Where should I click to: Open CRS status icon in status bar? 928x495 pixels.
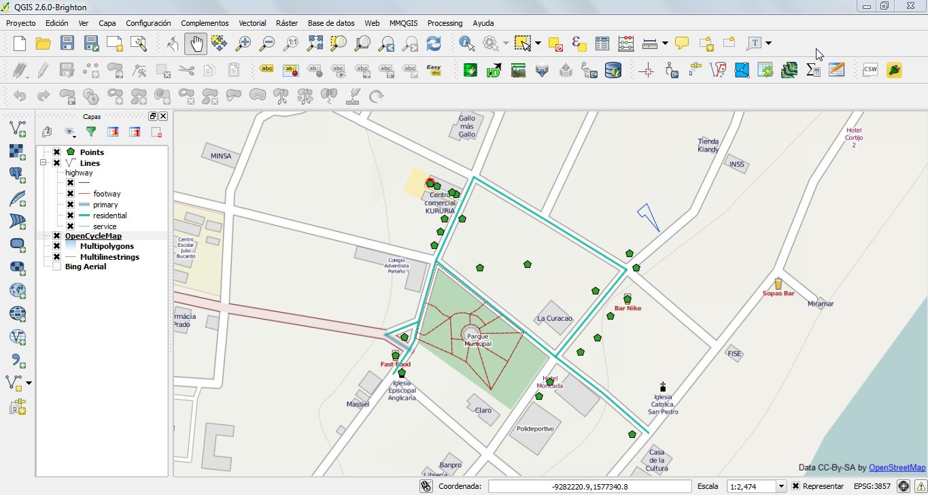pos(904,486)
